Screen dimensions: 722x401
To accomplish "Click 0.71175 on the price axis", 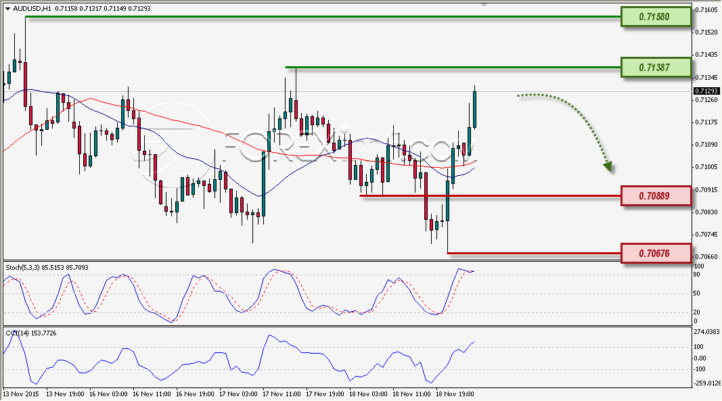I will pos(706,122).
